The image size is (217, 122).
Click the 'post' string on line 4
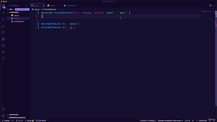[x=73, y=24]
